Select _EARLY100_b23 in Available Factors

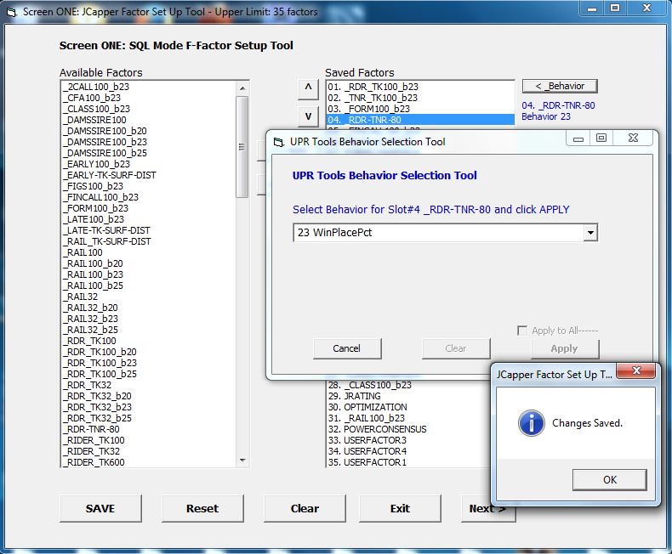click(148, 164)
